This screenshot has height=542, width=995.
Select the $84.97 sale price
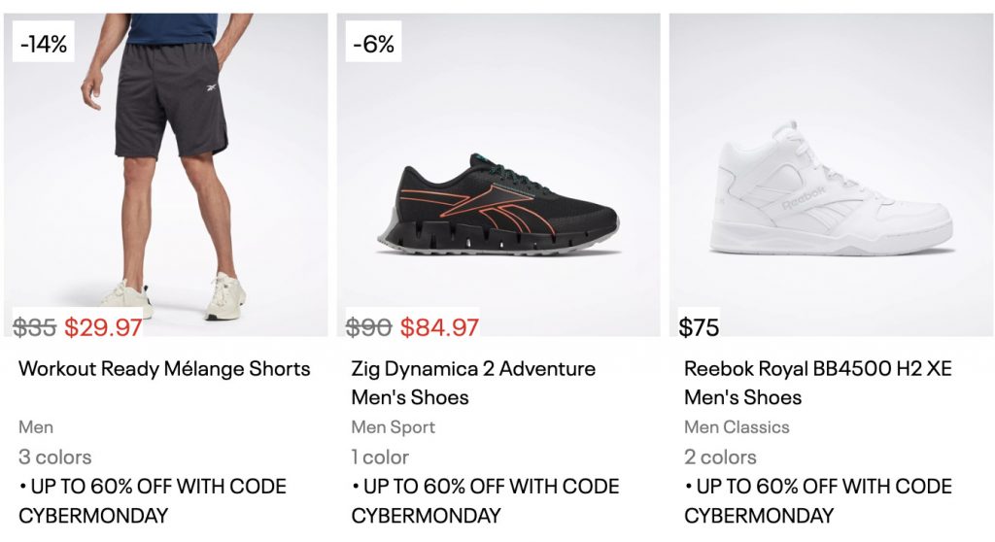point(439,327)
